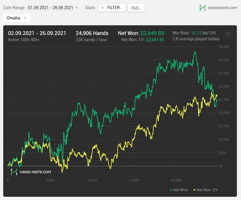Screen dimensions: 241x200
Task: Click the 15,000 x-axis label
Action: 134,180
